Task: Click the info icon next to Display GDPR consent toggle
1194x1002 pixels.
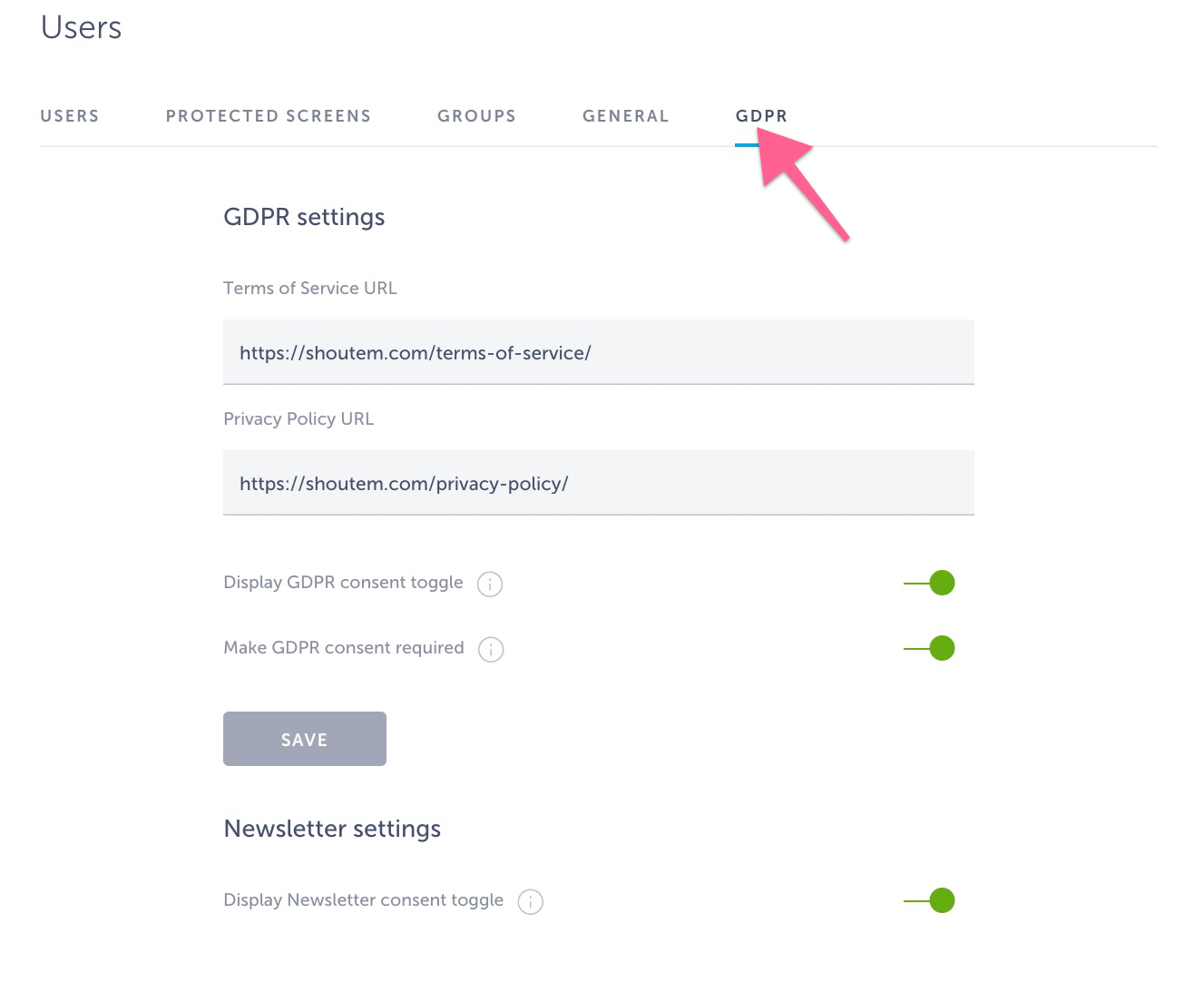Action: [490, 584]
